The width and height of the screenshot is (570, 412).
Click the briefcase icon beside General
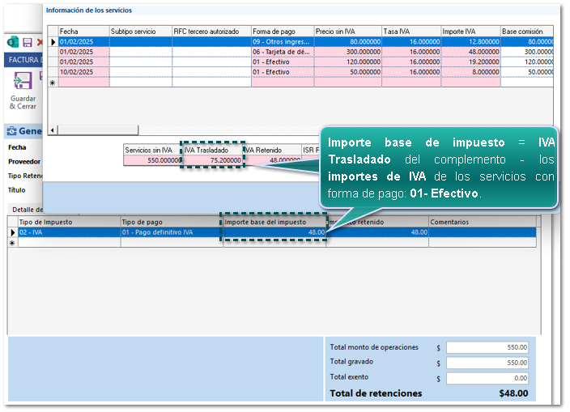[11, 131]
